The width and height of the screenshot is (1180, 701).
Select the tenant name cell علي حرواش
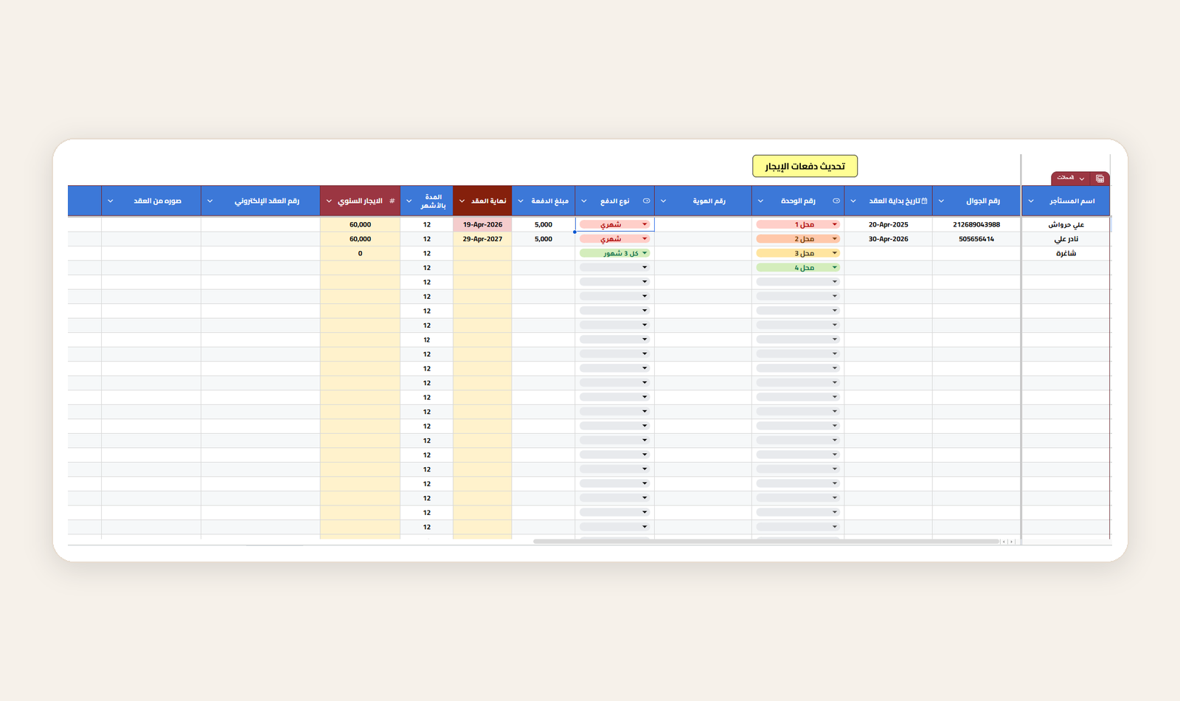click(1066, 224)
